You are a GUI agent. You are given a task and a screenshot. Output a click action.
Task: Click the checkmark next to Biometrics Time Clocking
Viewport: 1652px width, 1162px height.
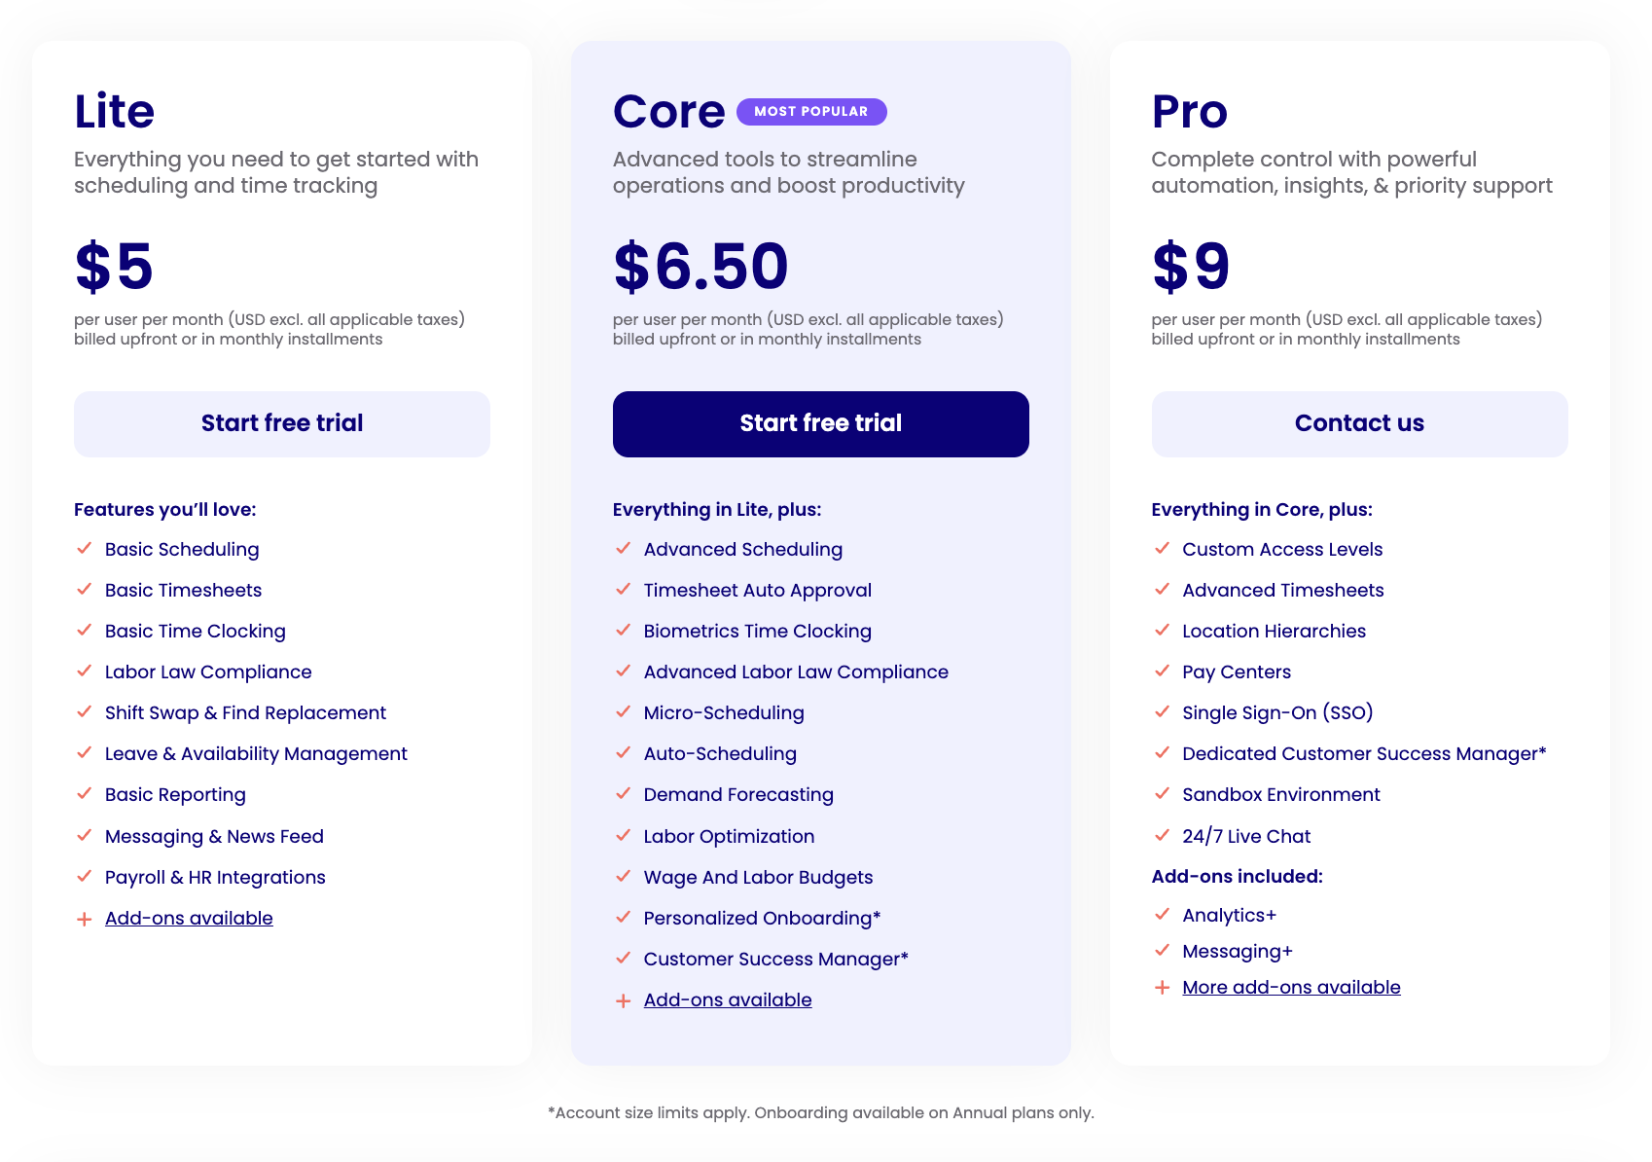[x=623, y=631]
